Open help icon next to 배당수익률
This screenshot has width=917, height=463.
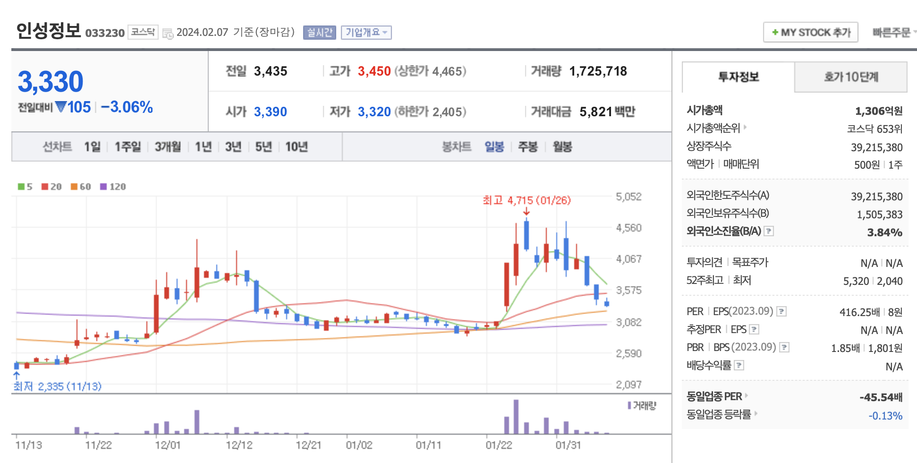click(739, 365)
